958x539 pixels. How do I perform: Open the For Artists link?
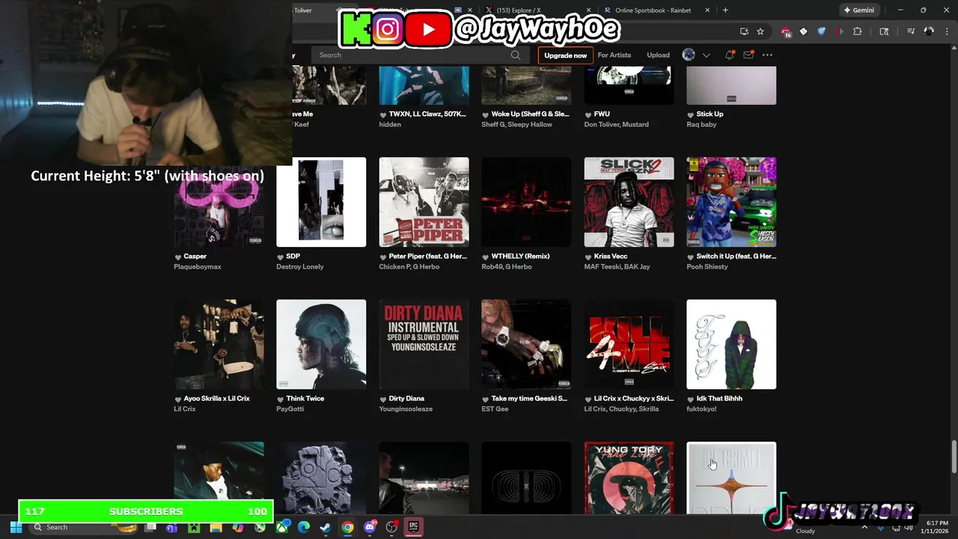tap(614, 55)
